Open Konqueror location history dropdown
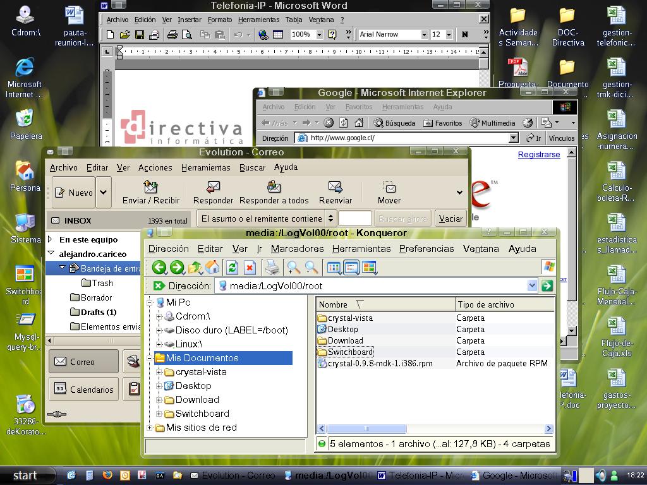The height and width of the screenshot is (485, 647). pos(532,285)
